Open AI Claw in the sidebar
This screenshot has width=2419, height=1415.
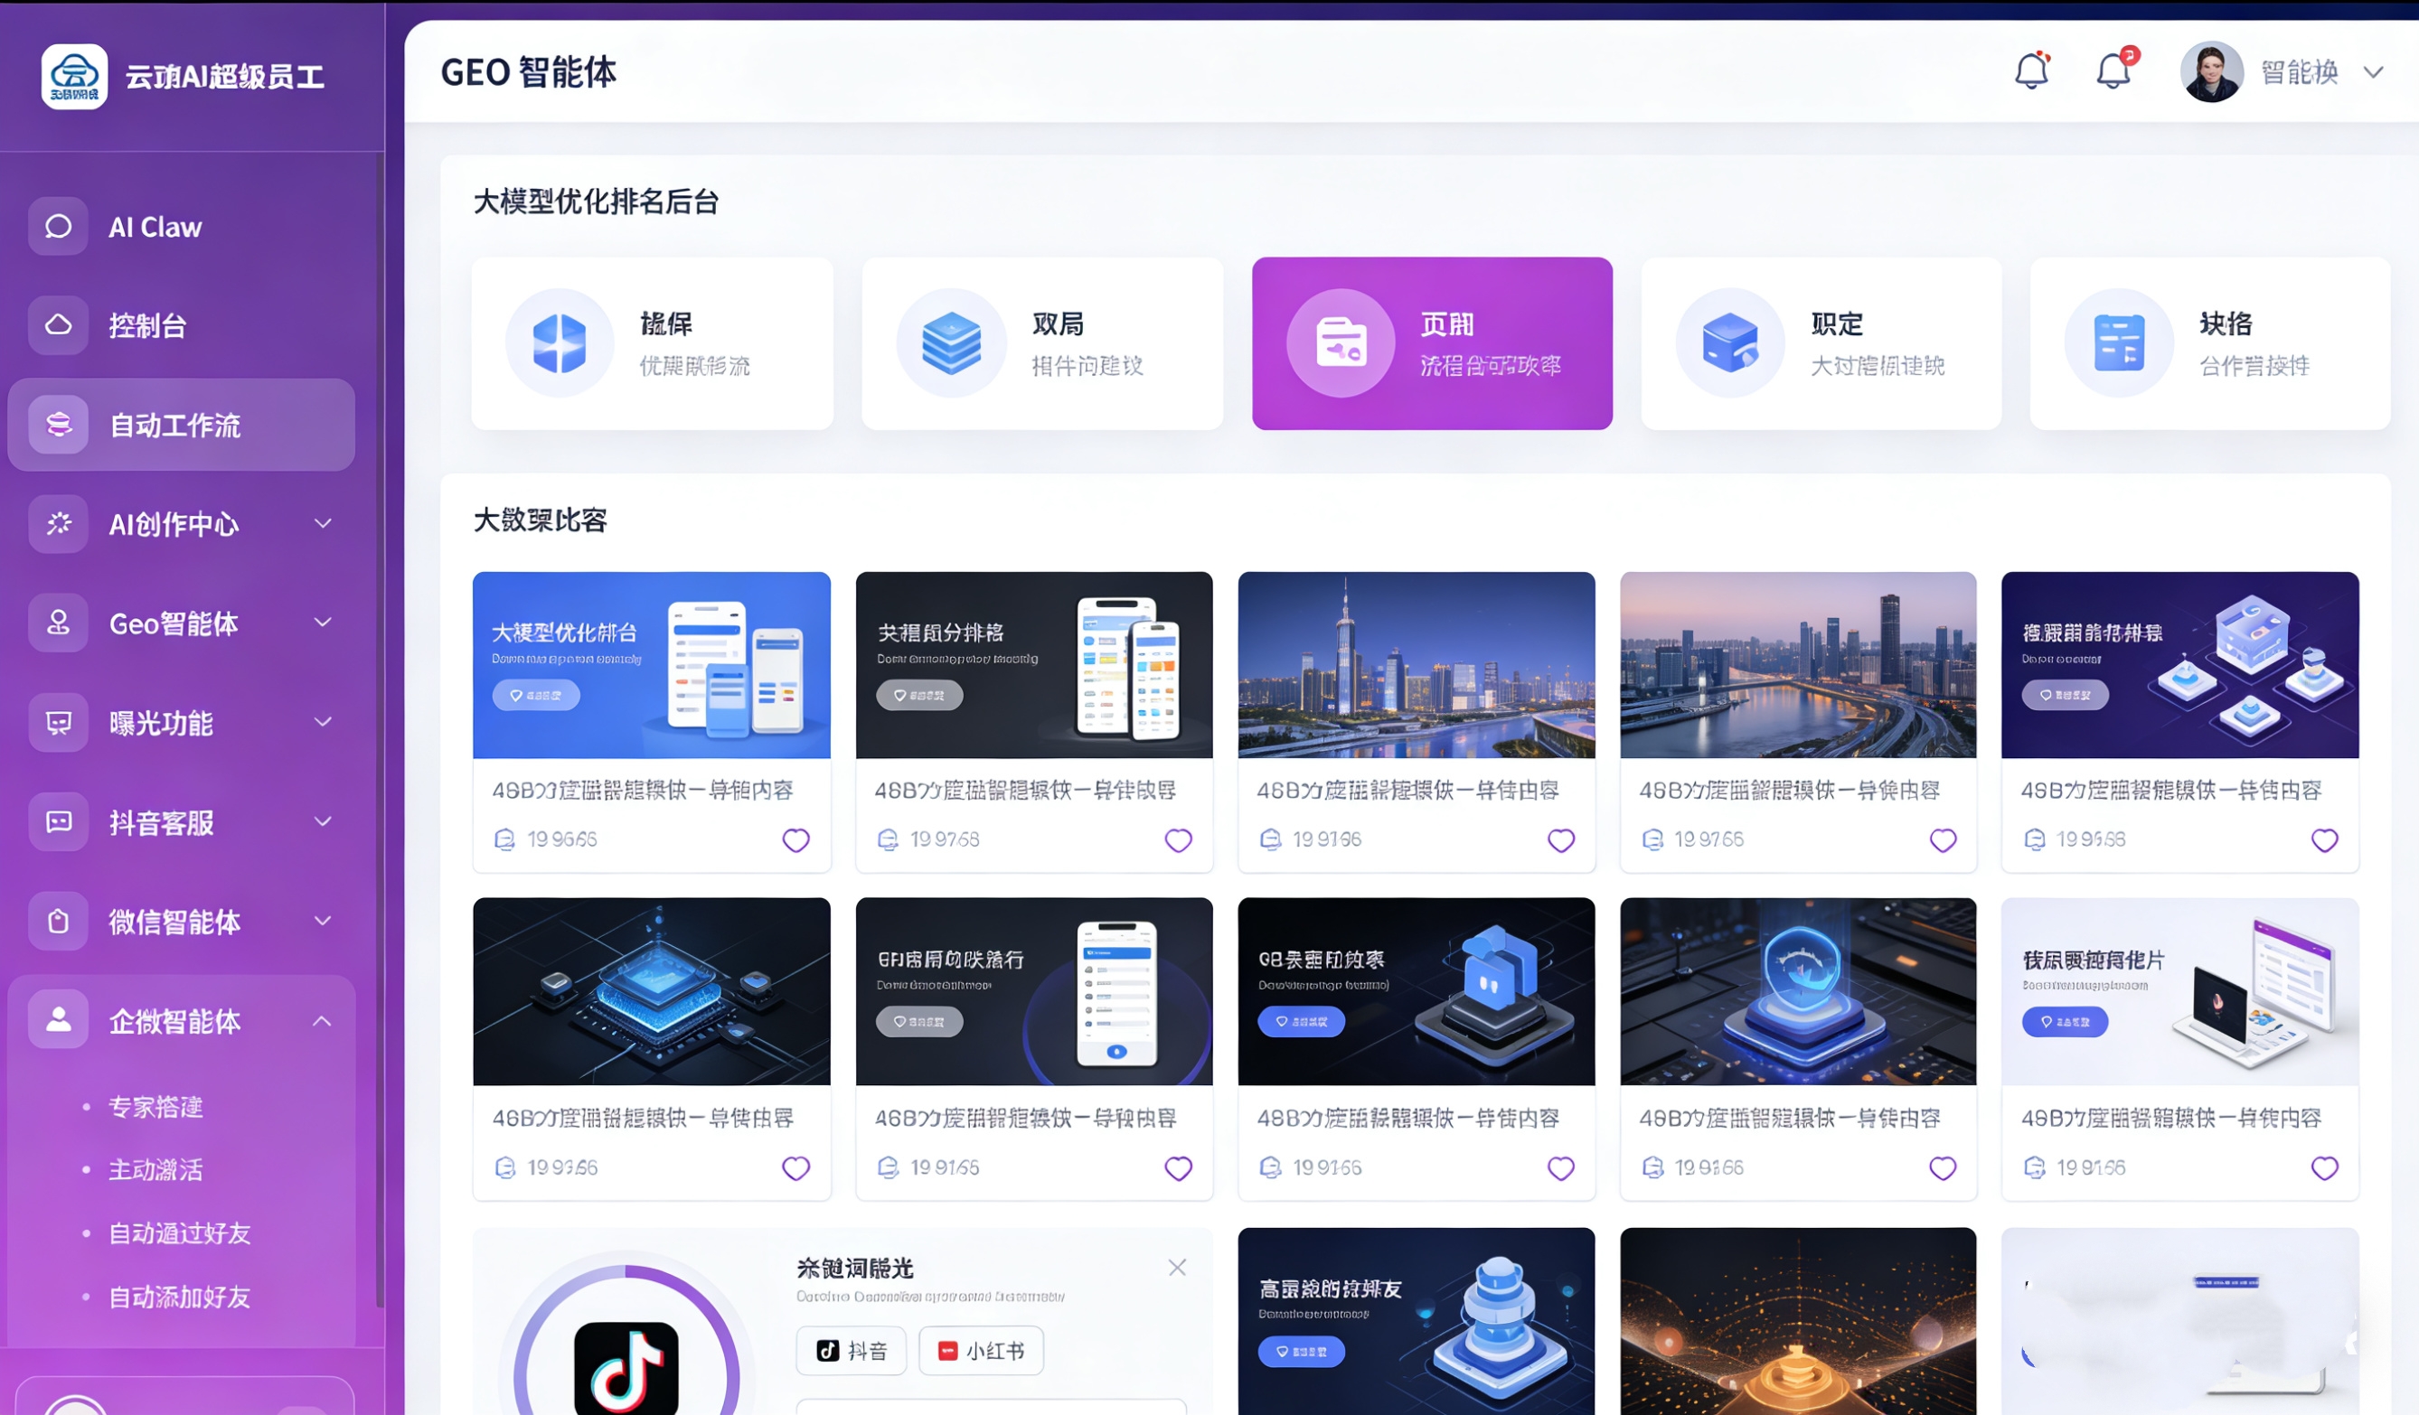point(182,228)
